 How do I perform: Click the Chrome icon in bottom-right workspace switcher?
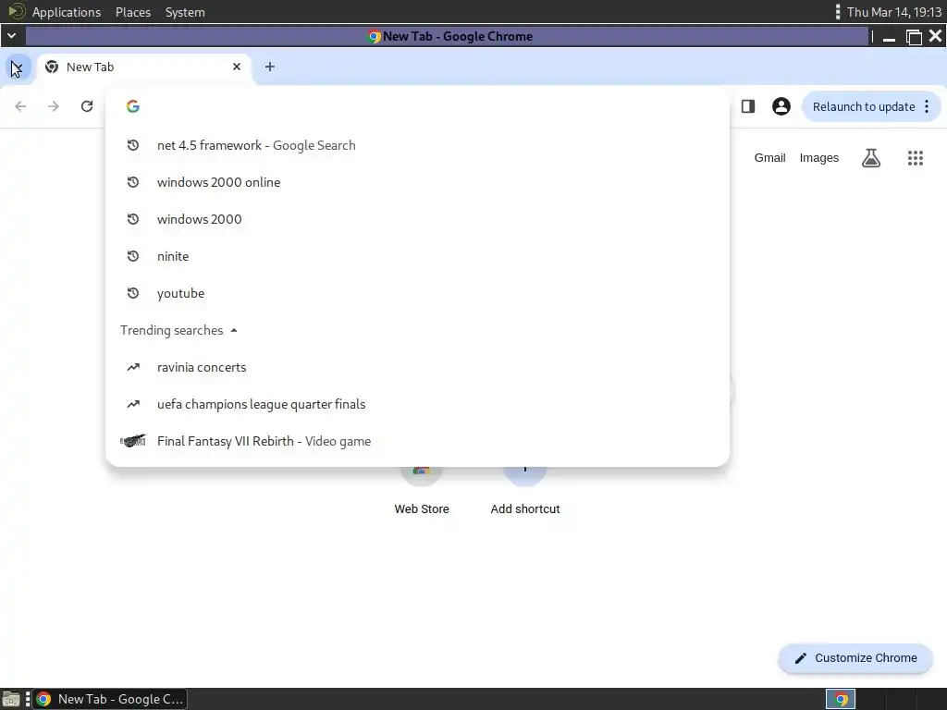[841, 699]
